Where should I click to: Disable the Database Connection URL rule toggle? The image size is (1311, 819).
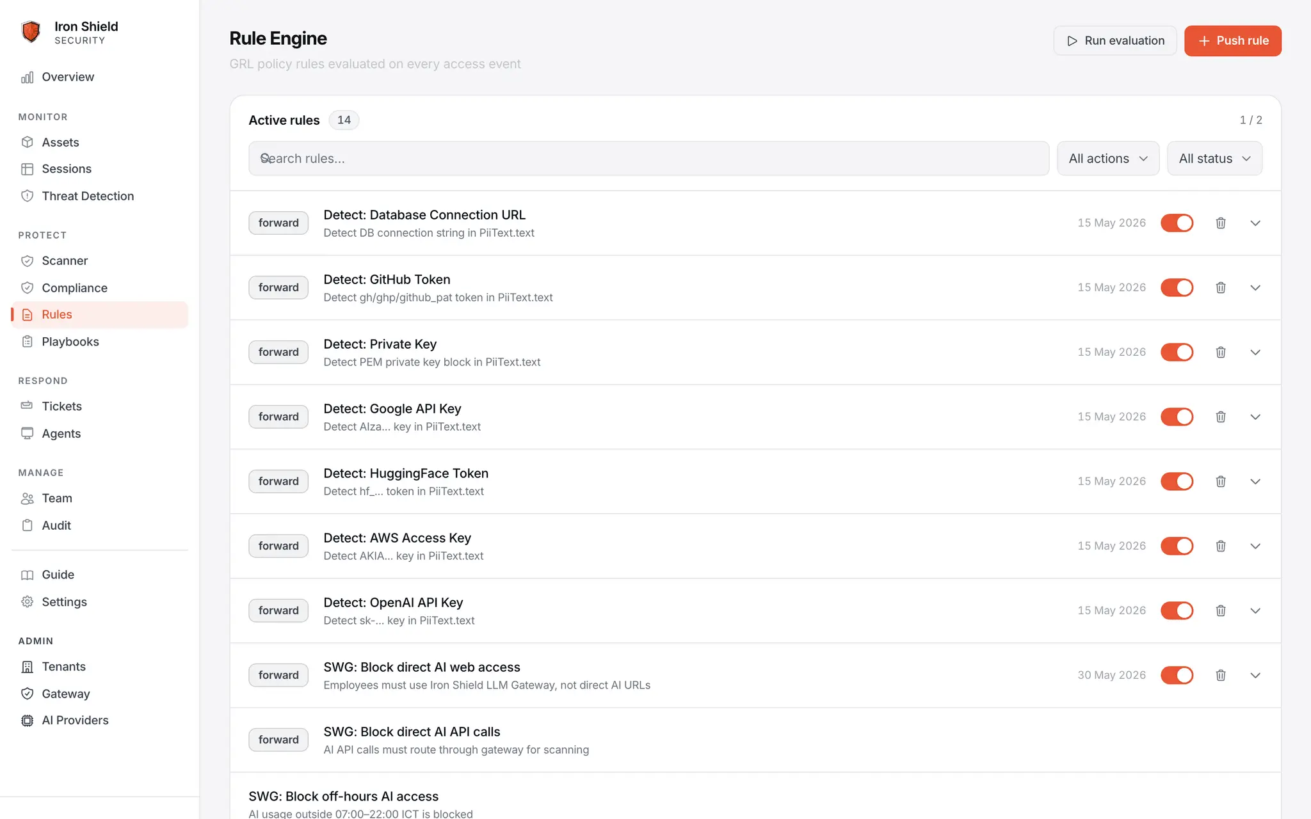[1177, 223]
